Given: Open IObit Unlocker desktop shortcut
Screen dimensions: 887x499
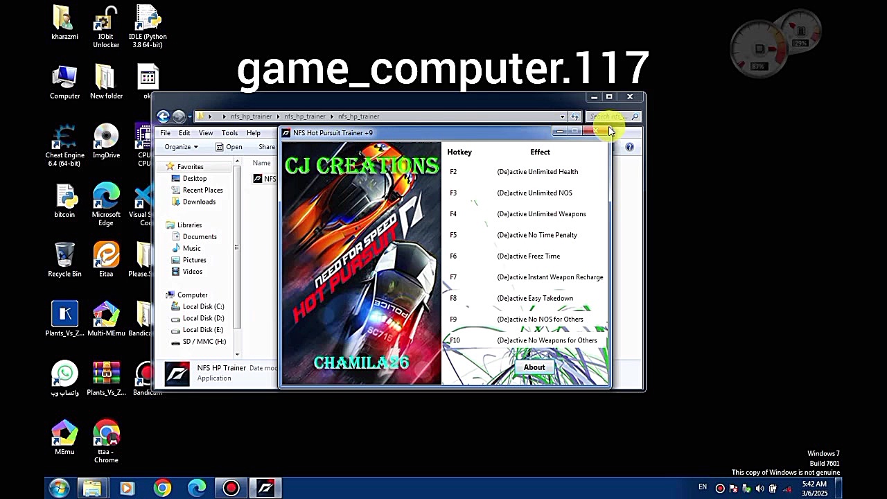Looking at the screenshot, I should 106,26.
